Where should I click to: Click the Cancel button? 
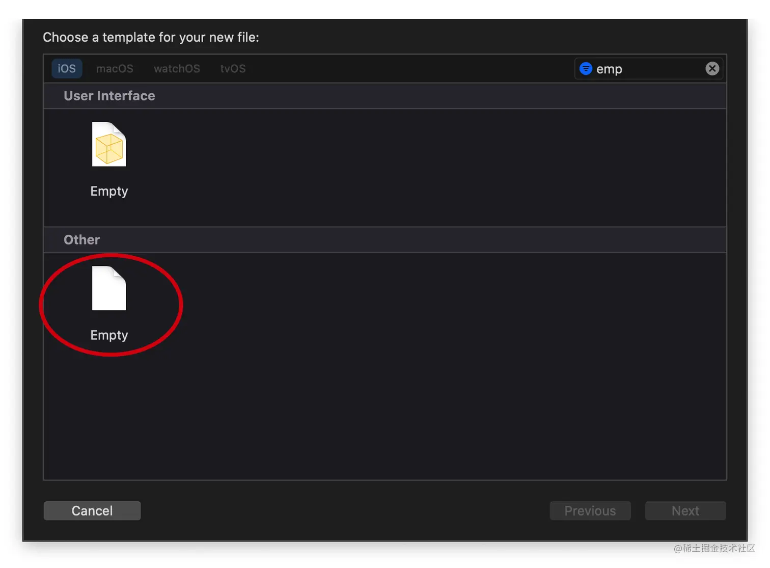coord(92,511)
